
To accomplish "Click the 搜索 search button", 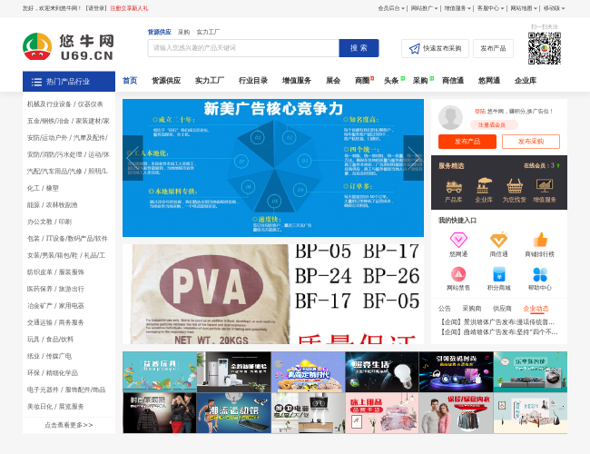I will point(359,48).
